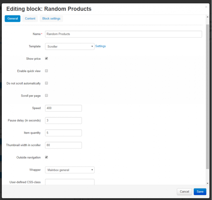Click the scrollbar down arrow
The width and height of the screenshot is (212, 200).
pos(207,183)
